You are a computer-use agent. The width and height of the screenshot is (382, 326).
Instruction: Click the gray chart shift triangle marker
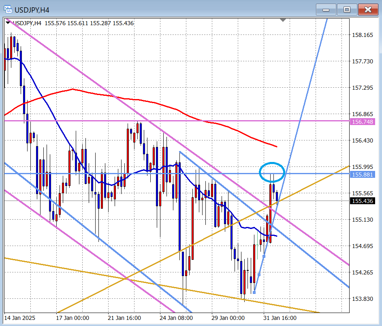pyautogui.click(x=283, y=20)
